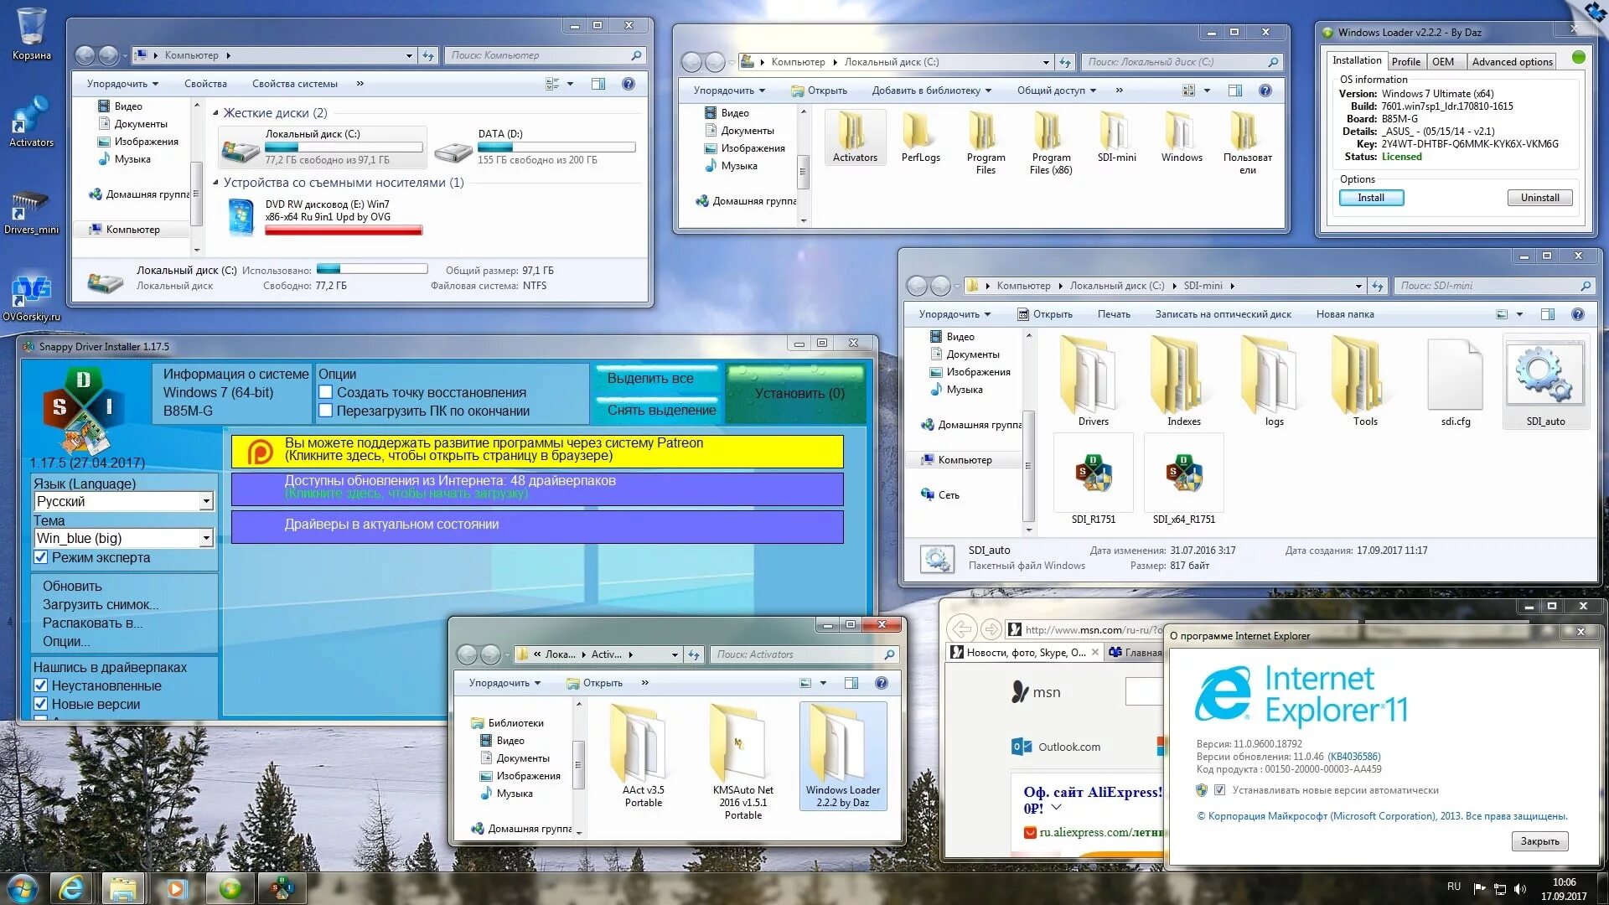1609x905 pixels.
Task: Select the OEM tab in Windows Loader
Action: (1443, 62)
